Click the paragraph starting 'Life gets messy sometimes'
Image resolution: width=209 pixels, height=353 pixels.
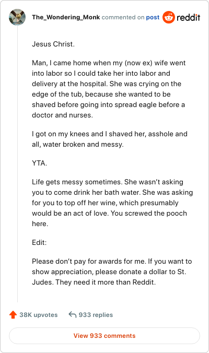(x=112, y=203)
